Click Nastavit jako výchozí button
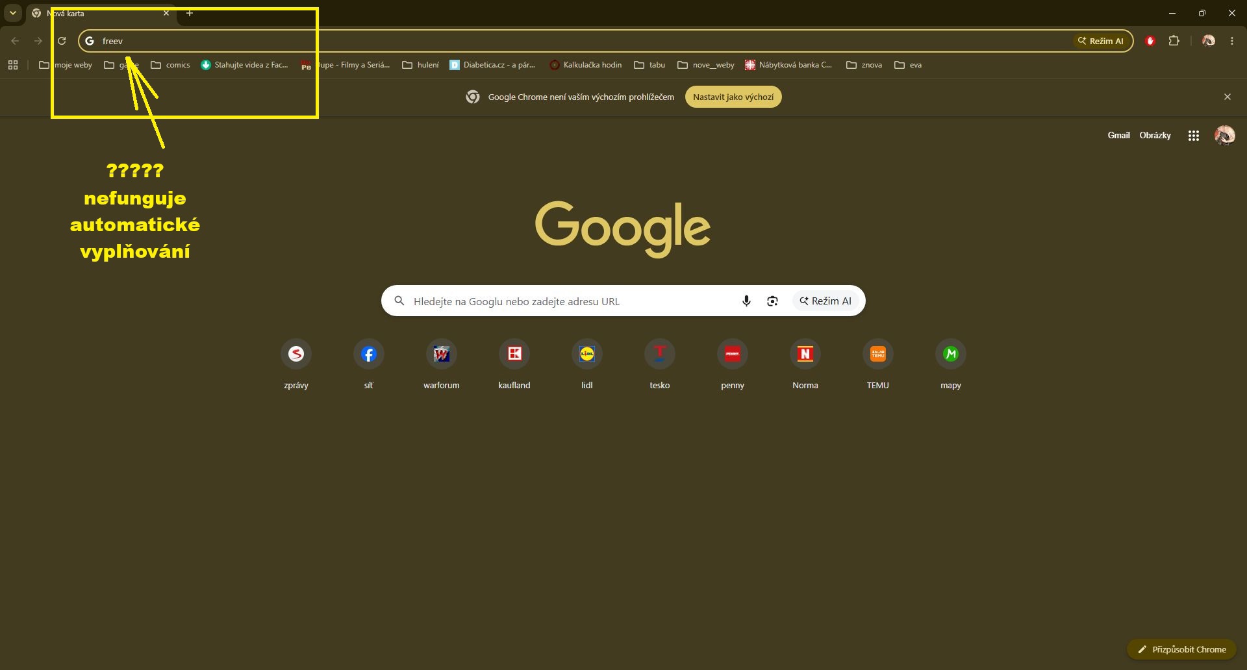Image resolution: width=1247 pixels, height=670 pixels. pyautogui.click(x=733, y=97)
